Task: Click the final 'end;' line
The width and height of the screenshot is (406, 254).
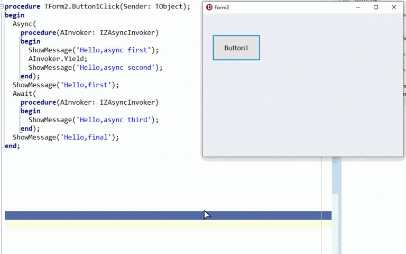Action: coord(12,146)
